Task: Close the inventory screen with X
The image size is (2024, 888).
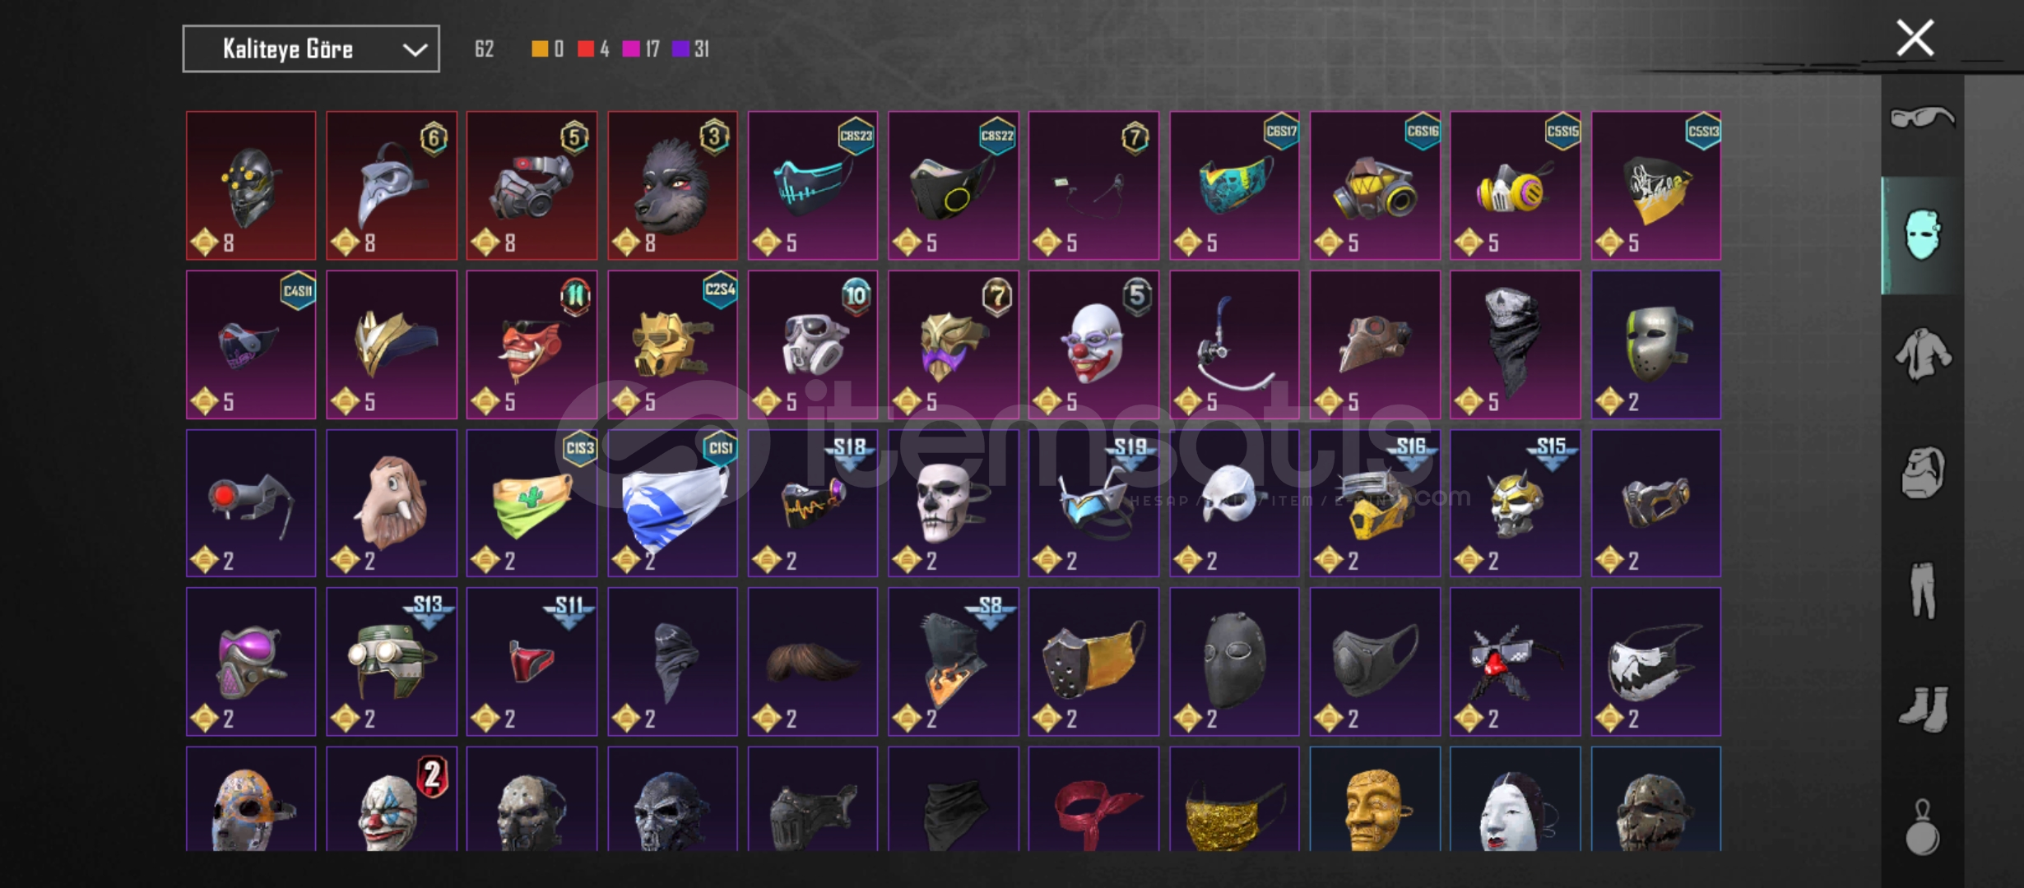Action: pos(1915,39)
